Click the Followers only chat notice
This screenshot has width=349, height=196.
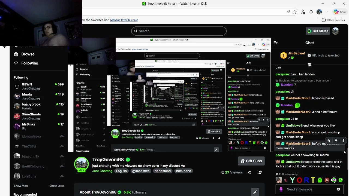287,174
